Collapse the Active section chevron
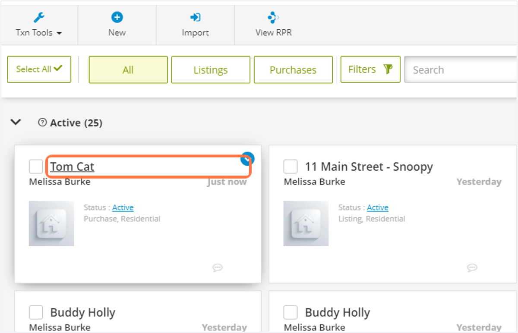Image resolution: width=518 pixels, height=333 pixels. tap(16, 123)
